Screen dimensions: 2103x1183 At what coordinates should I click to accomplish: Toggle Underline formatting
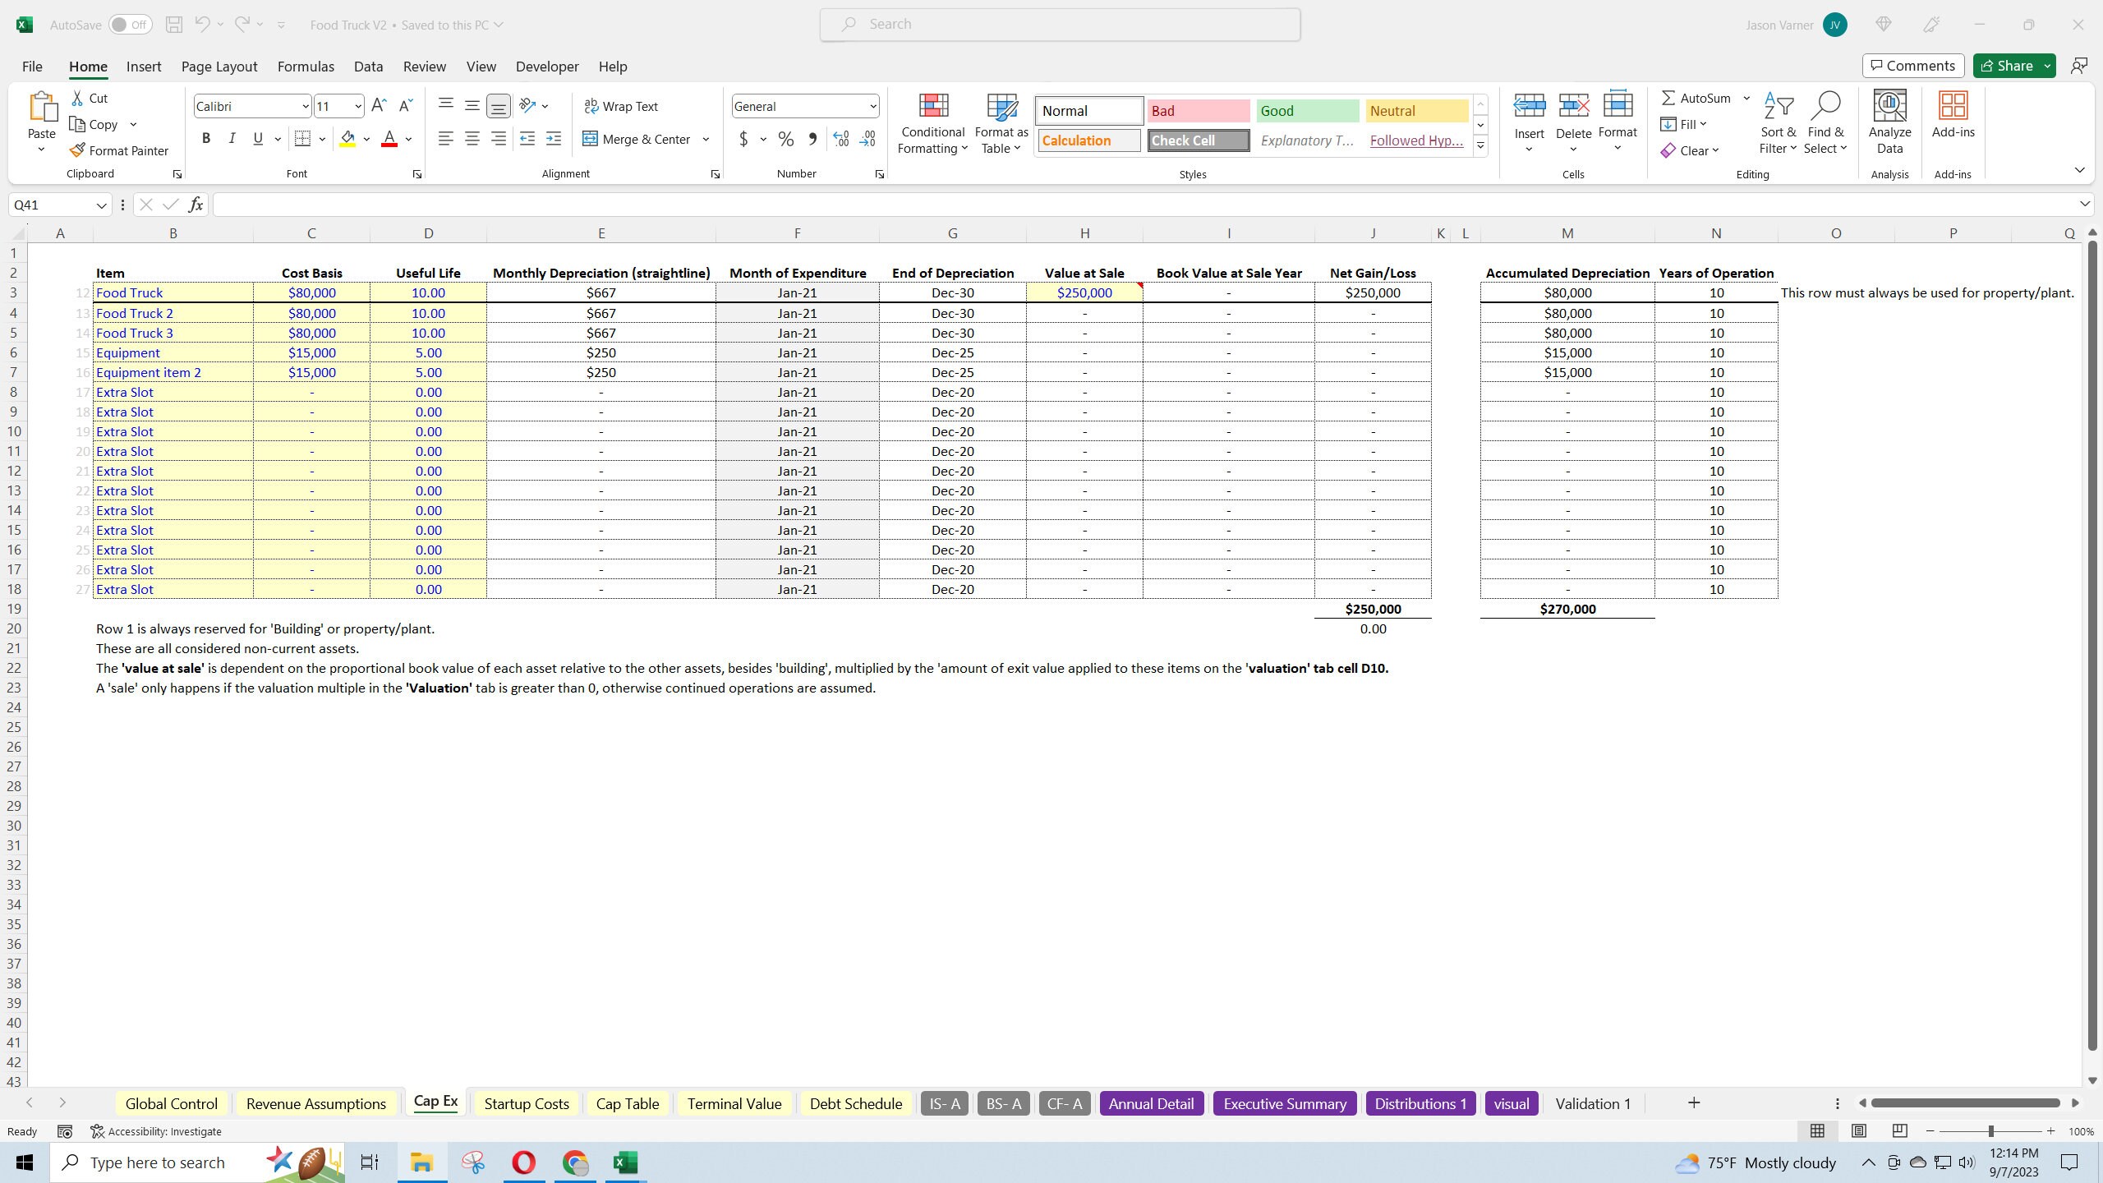coord(258,139)
